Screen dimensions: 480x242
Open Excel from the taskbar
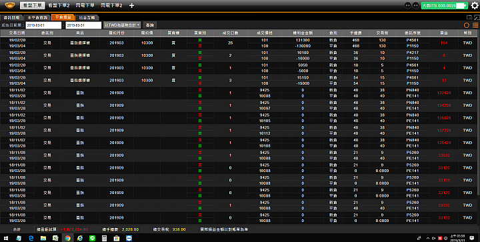(55, 238)
